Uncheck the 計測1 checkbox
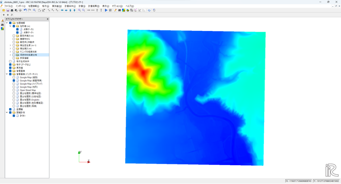The width and height of the screenshot is (341, 184). pyautogui.click(x=14, y=116)
